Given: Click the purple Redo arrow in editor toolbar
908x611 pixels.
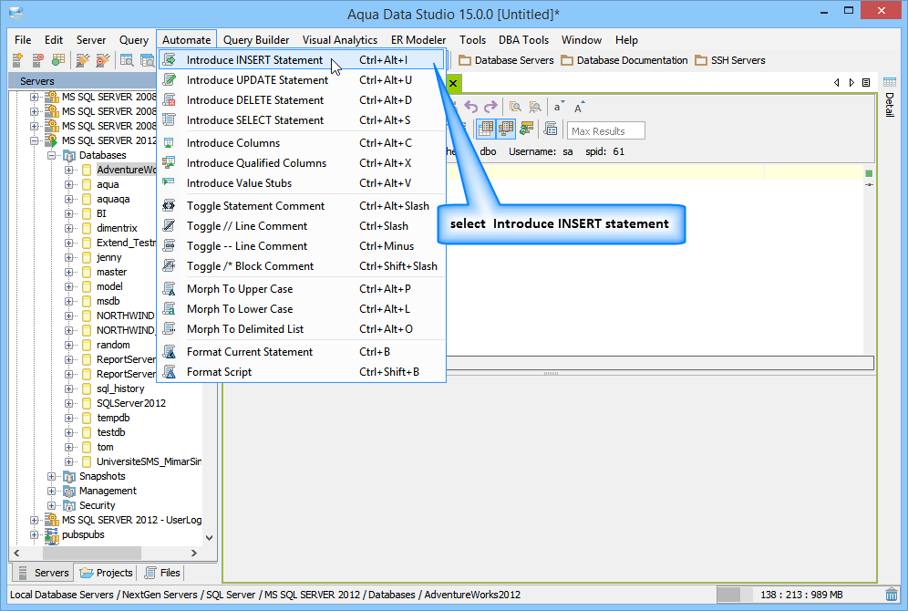Looking at the screenshot, I should [x=490, y=107].
